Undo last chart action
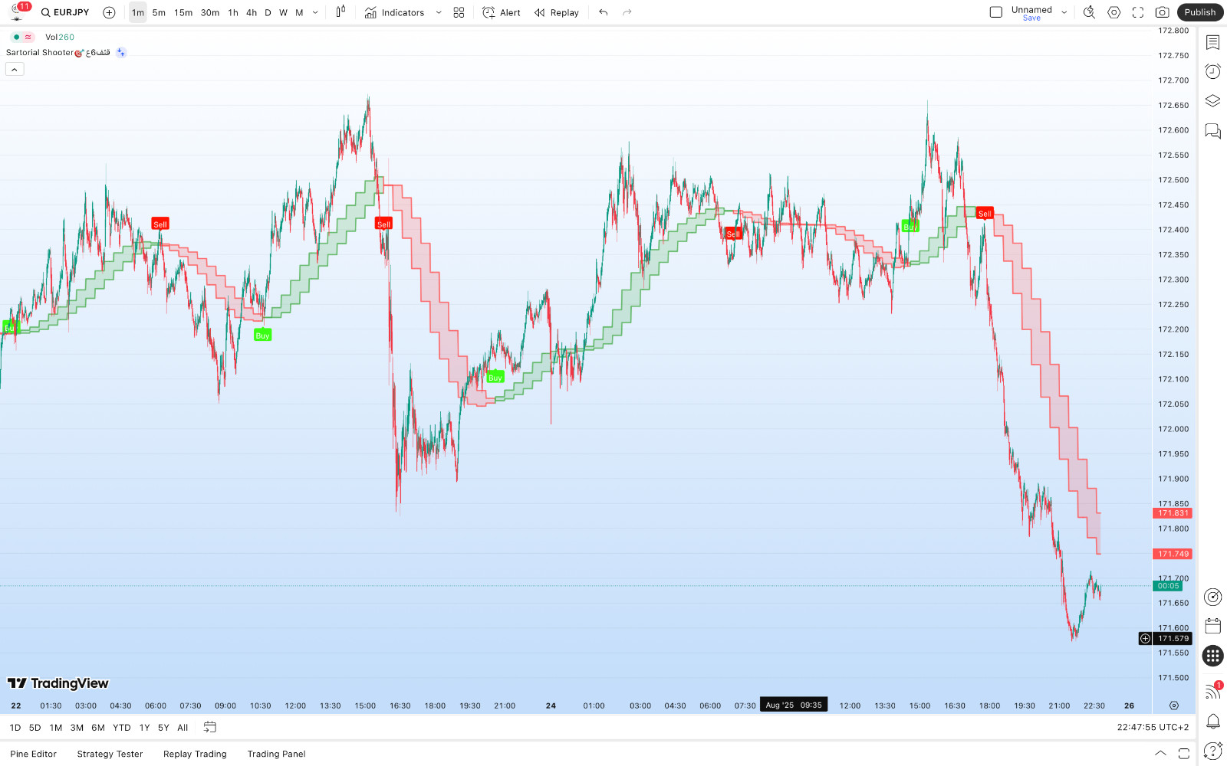Screen dimensions: 1227x766 click(604, 12)
